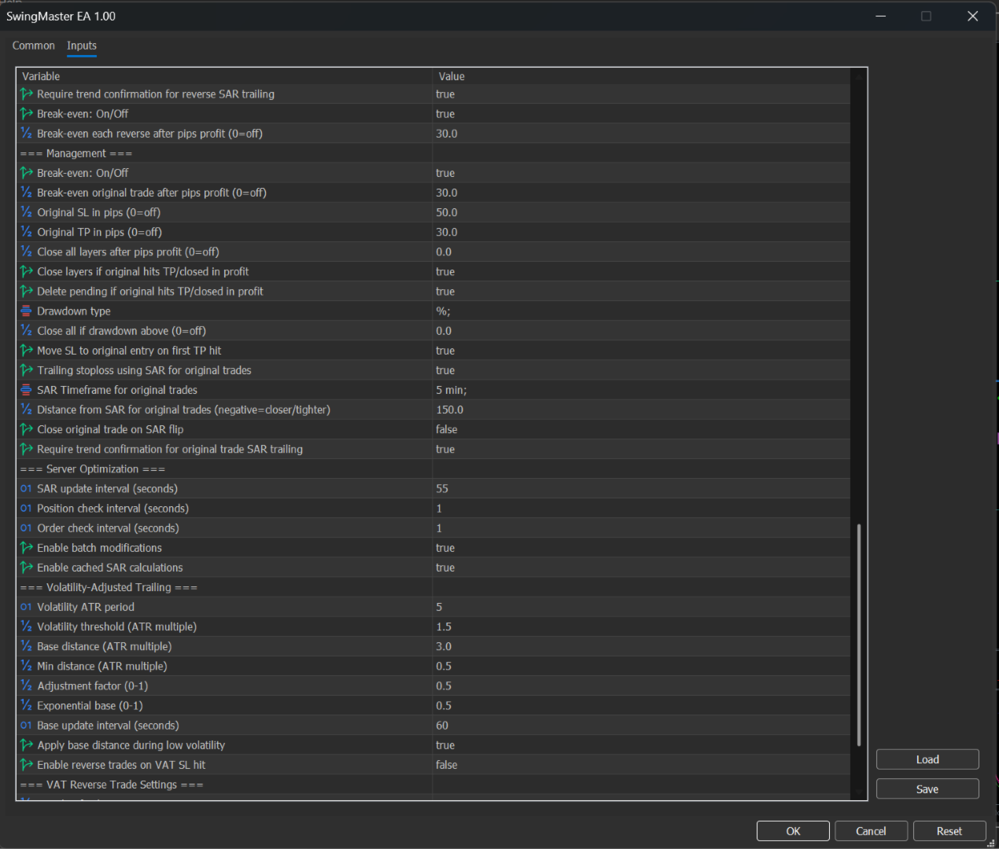The image size is (999, 849).
Task: Click the boolean icon beside 'Enable batch modifications'
Action: 26,548
